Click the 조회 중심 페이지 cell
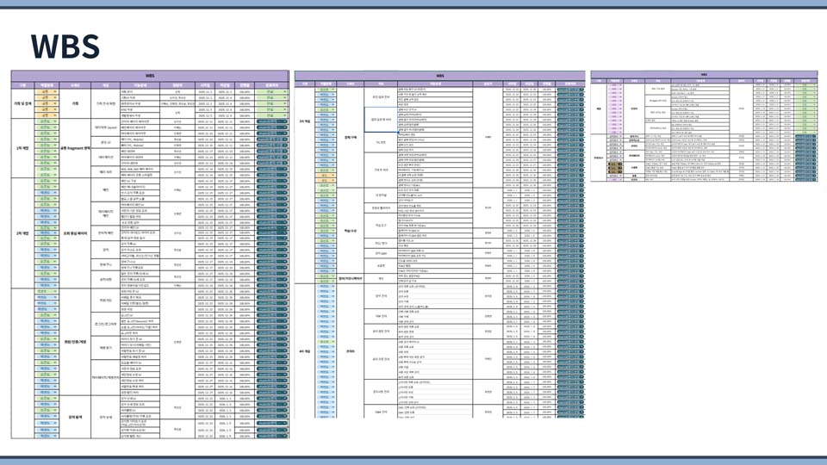 (x=77, y=232)
